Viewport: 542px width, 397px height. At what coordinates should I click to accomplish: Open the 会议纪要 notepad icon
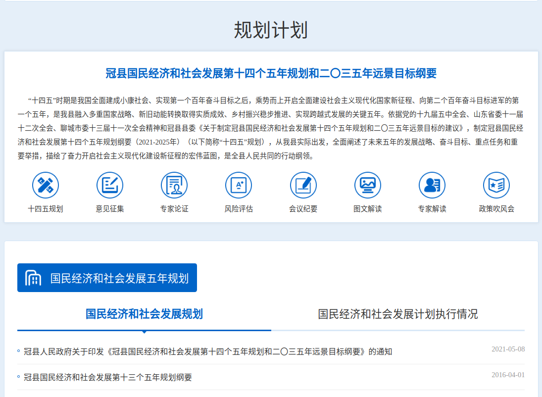coord(303,185)
